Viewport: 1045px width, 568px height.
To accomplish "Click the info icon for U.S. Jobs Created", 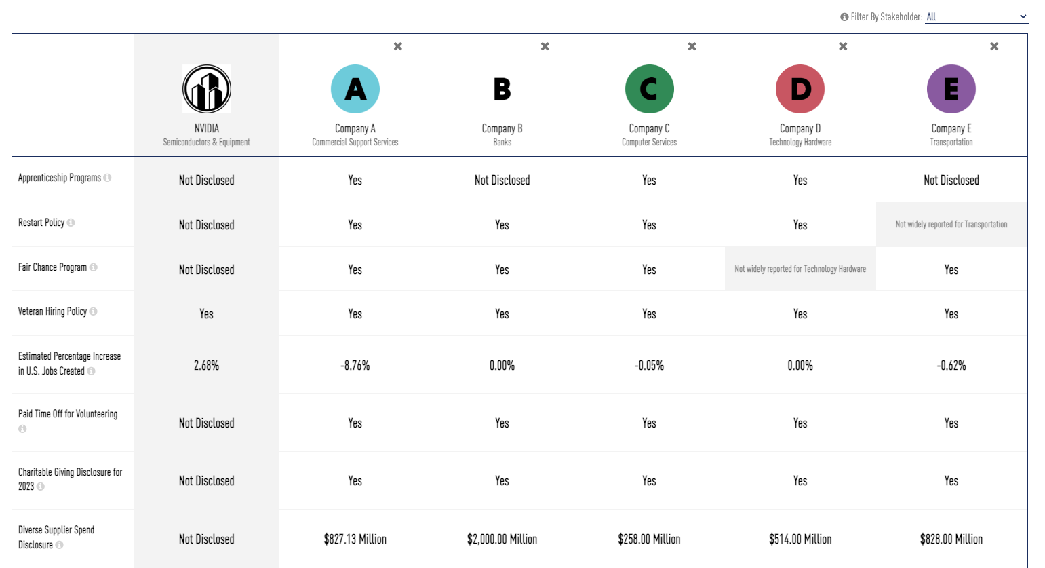I will (92, 371).
